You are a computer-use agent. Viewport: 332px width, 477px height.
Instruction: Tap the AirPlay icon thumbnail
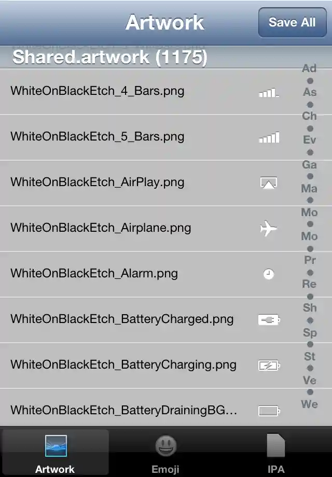pyautogui.click(x=268, y=183)
